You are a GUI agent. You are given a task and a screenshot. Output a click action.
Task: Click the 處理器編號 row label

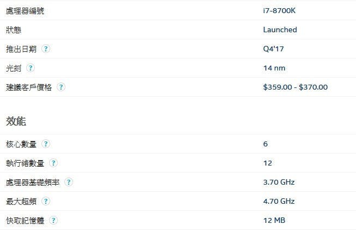pyautogui.click(x=25, y=11)
